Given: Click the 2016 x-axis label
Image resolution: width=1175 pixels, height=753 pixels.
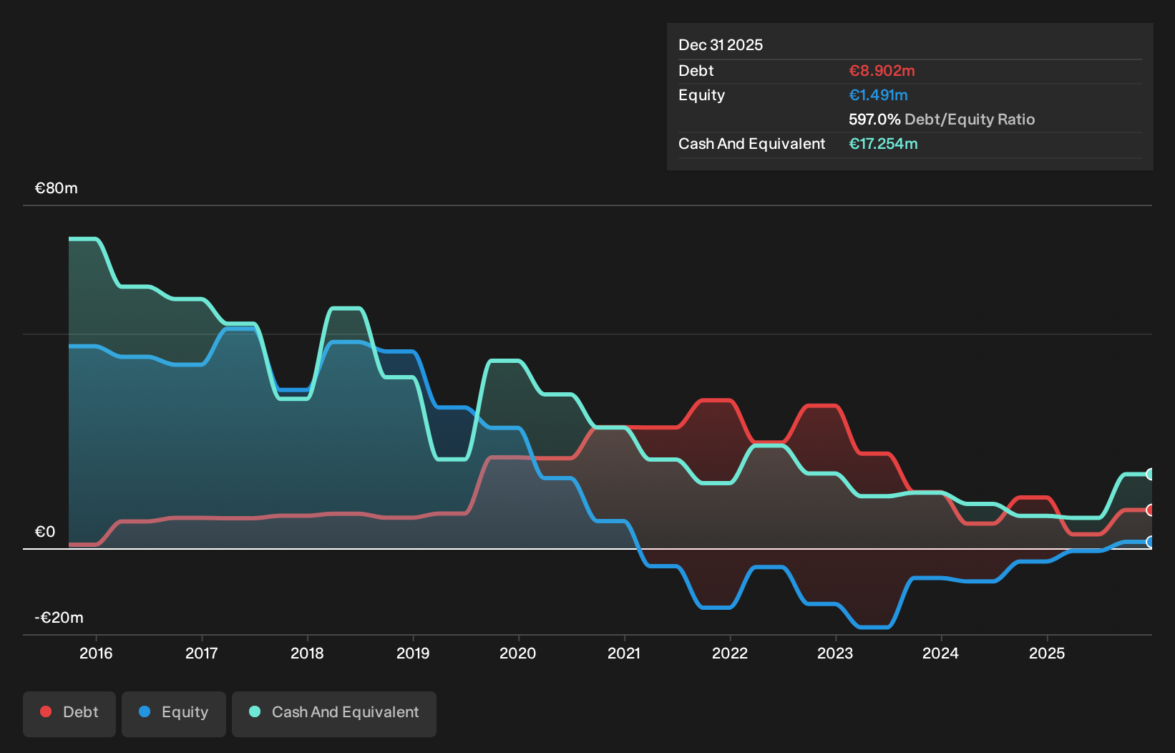Looking at the screenshot, I should (96, 653).
